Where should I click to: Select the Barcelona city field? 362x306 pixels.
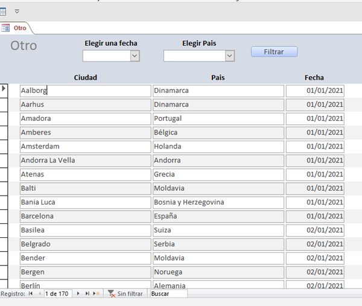(85, 216)
